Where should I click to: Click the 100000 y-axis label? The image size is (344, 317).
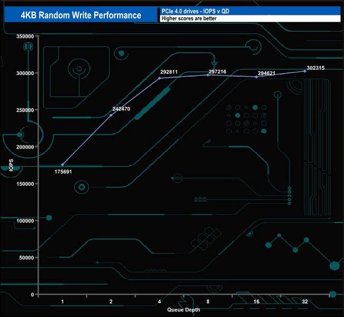[25, 221]
